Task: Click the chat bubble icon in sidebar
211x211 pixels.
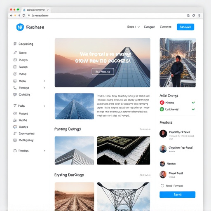Action: coord(15,94)
